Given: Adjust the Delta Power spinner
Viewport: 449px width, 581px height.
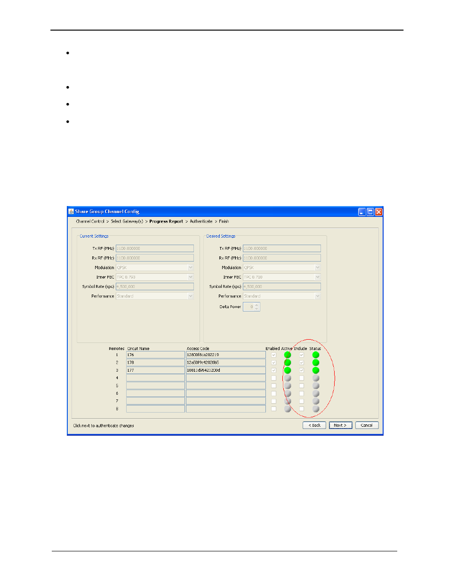Looking at the screenshot, I should coord(257,307).
